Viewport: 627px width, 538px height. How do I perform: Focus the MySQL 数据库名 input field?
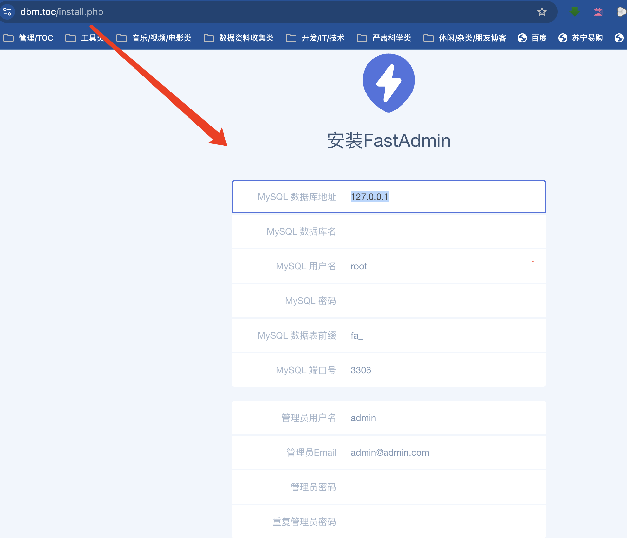point(389,231)
